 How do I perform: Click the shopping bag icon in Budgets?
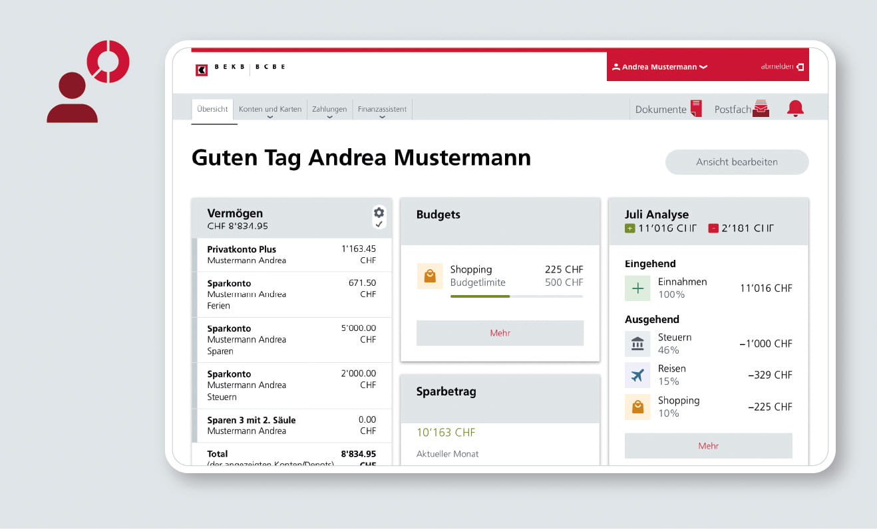pos(430,275)
